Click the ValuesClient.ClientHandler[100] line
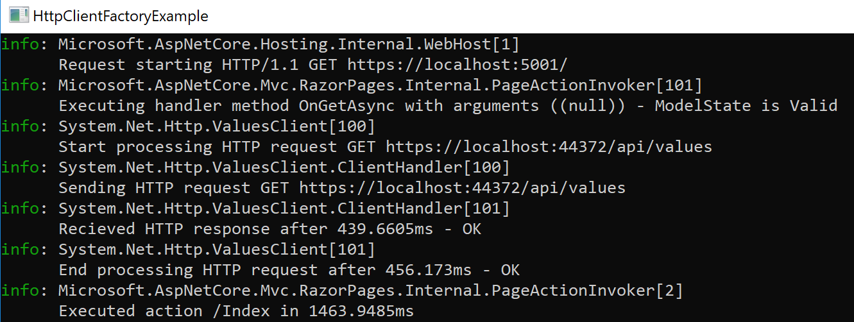Viewport: 854px width, 322px height. (x=284, y=167)
